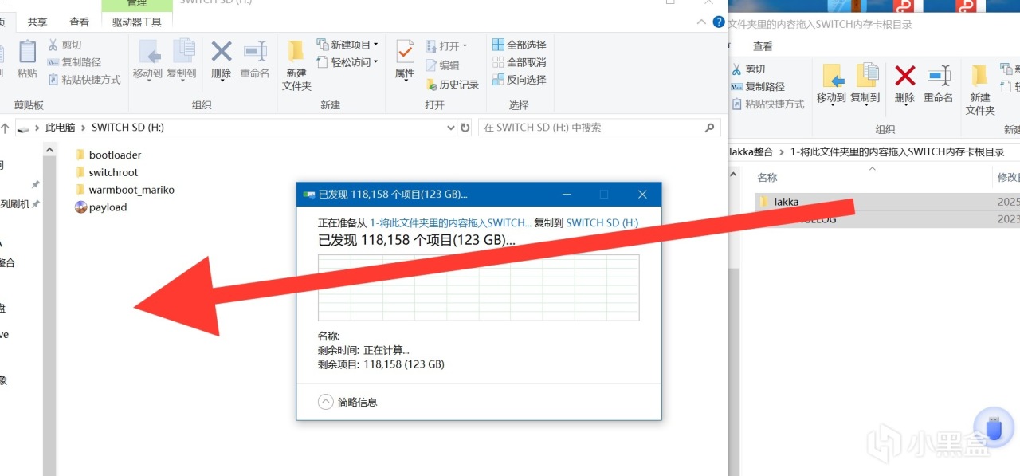Image resolution: width=1020 pixels, height=476 pixels.
Task: Click Select all (全部选择) in SWITCH SD ribbon
Action: point(520,45)
